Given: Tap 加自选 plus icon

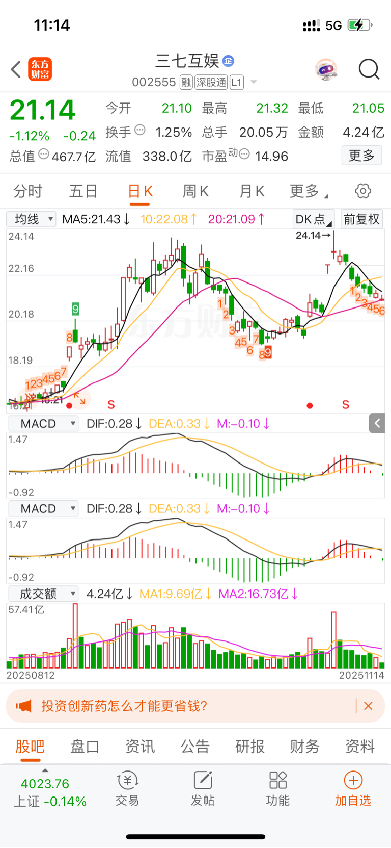Looking at the screenshot, I should click(353, 780).
